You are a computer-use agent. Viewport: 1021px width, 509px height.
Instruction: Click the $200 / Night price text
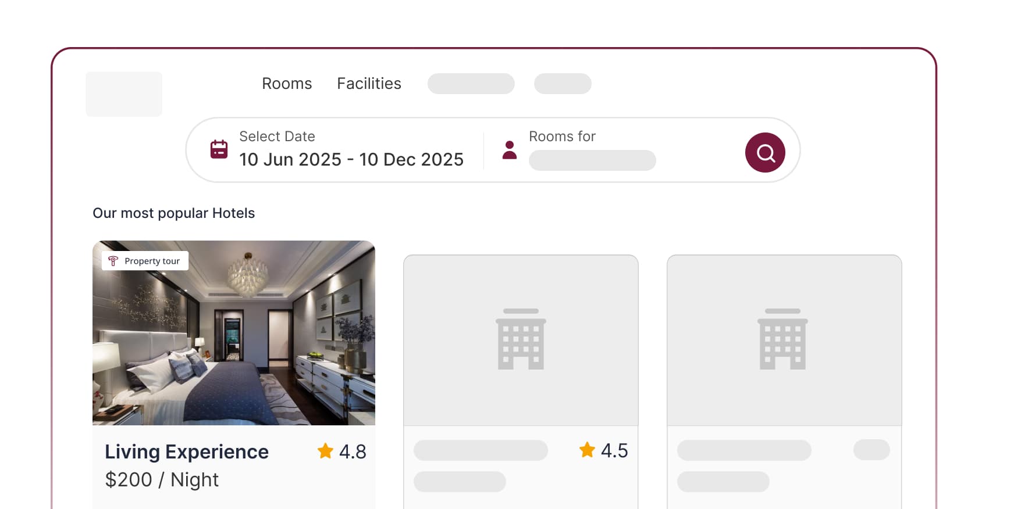point(161,479)
